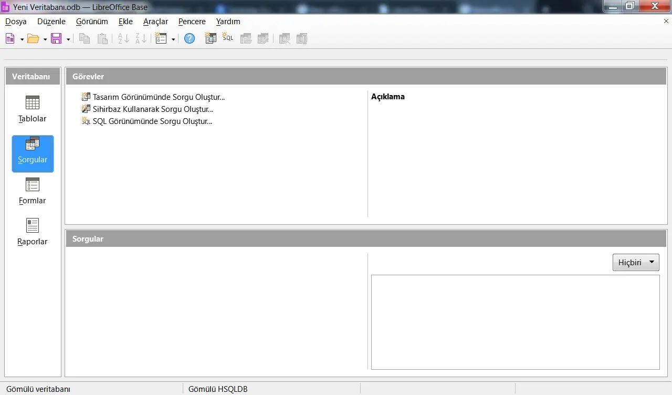Open the Ekle menu
Viewport: 672px width, 395px height.
pos(125,22)
